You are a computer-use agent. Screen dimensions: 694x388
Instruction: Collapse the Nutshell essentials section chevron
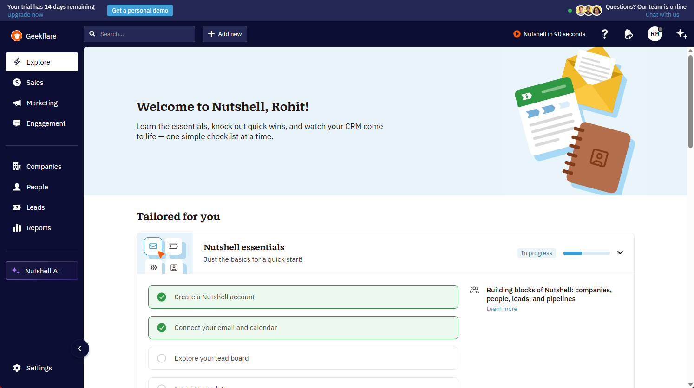coord(620,253)
